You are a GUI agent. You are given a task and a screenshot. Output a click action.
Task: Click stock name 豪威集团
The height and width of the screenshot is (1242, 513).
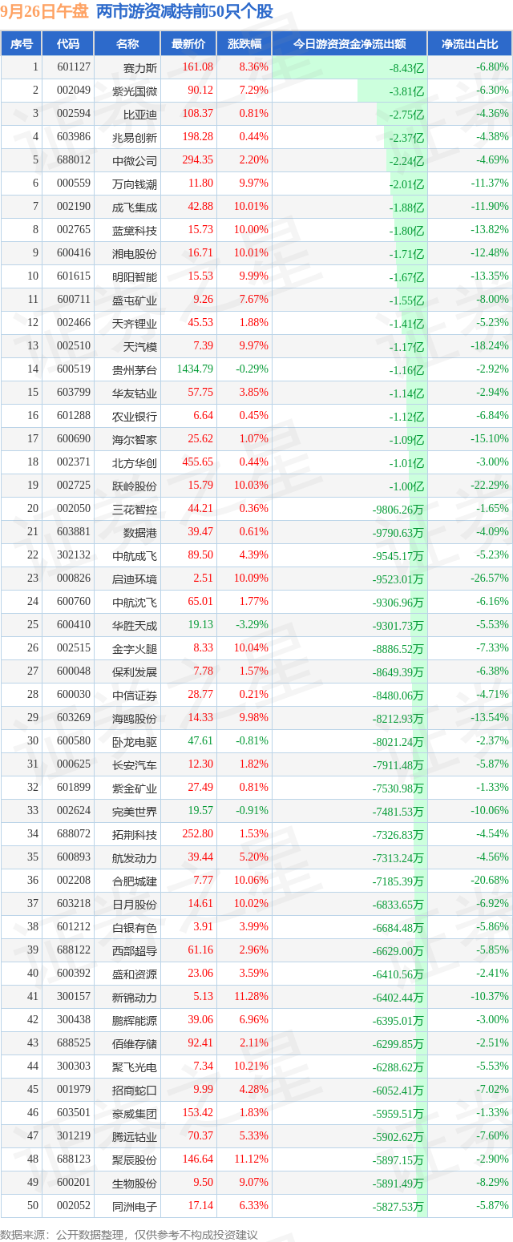(x=135, y=1113)
